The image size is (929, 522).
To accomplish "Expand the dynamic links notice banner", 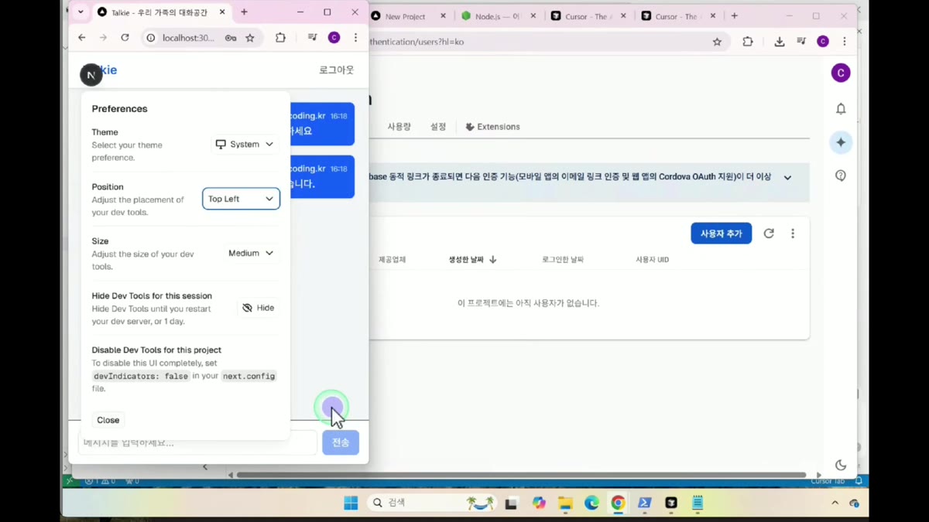I will click(x=787, y=177).
